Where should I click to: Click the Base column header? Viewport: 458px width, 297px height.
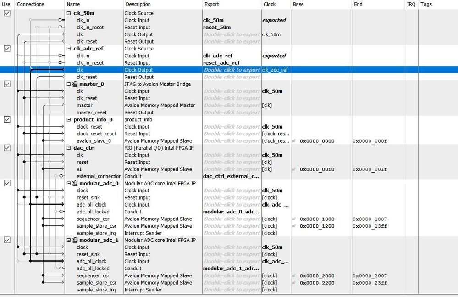(298, 4)
